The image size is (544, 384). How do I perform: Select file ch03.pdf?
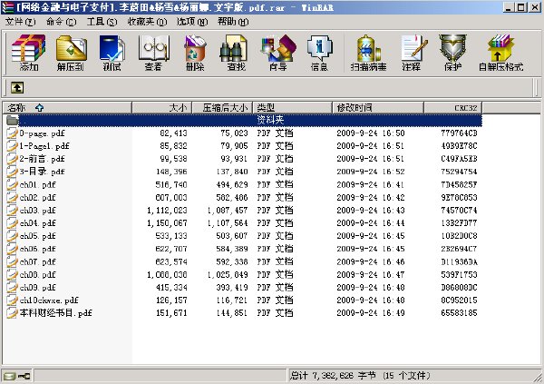37,211
